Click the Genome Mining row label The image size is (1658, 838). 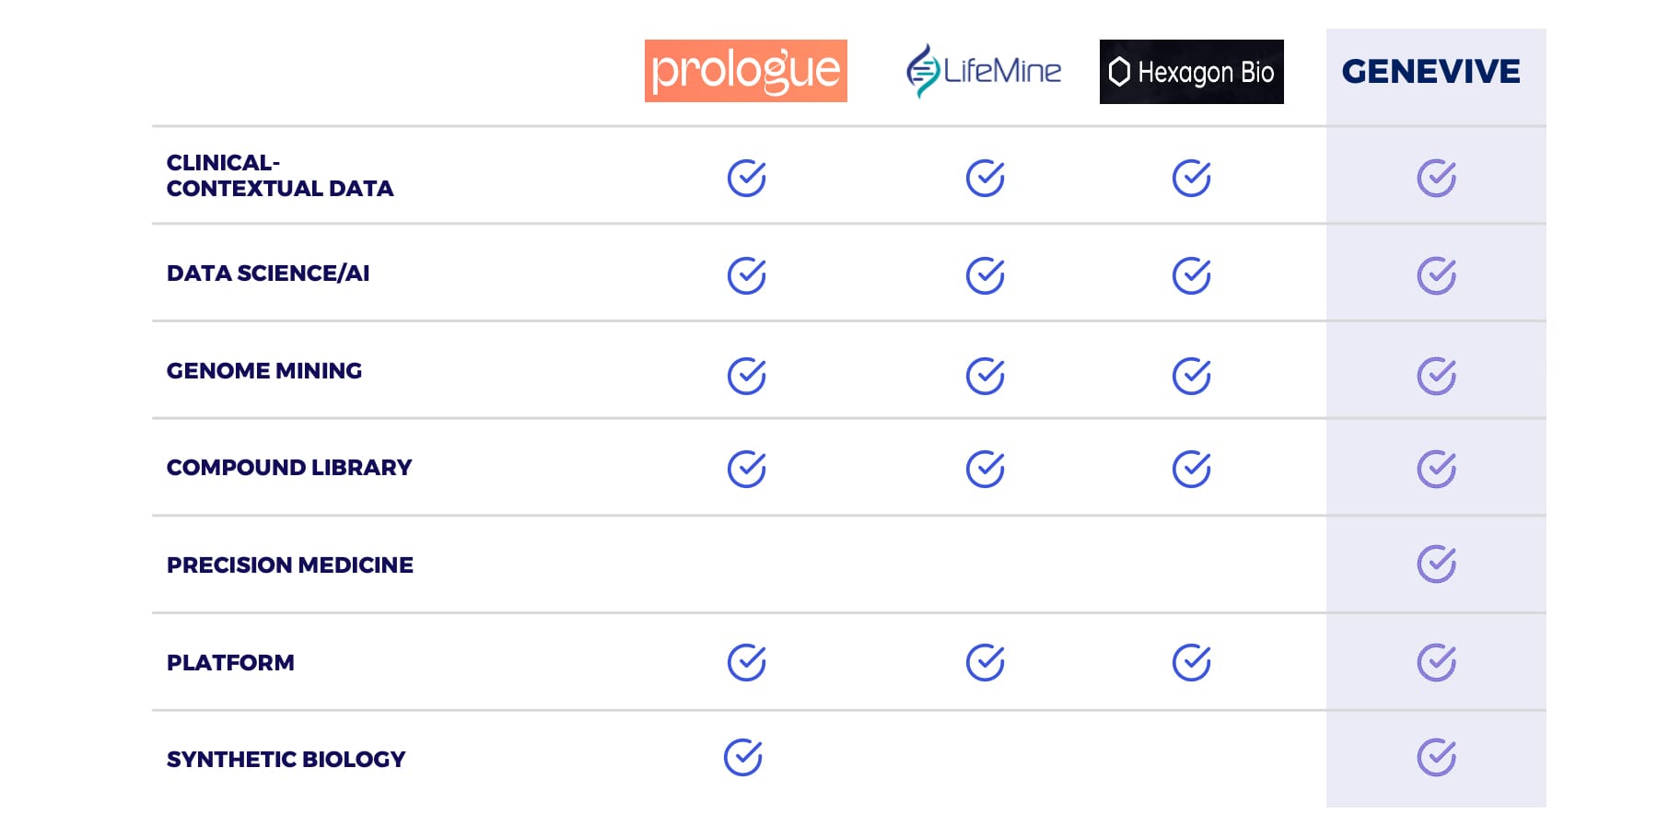coord(264,371)
